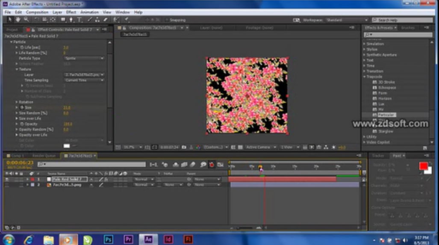Toggle visibility of Pale Red Solid layer
439x245 pixels.
click(x=7, y=179)
